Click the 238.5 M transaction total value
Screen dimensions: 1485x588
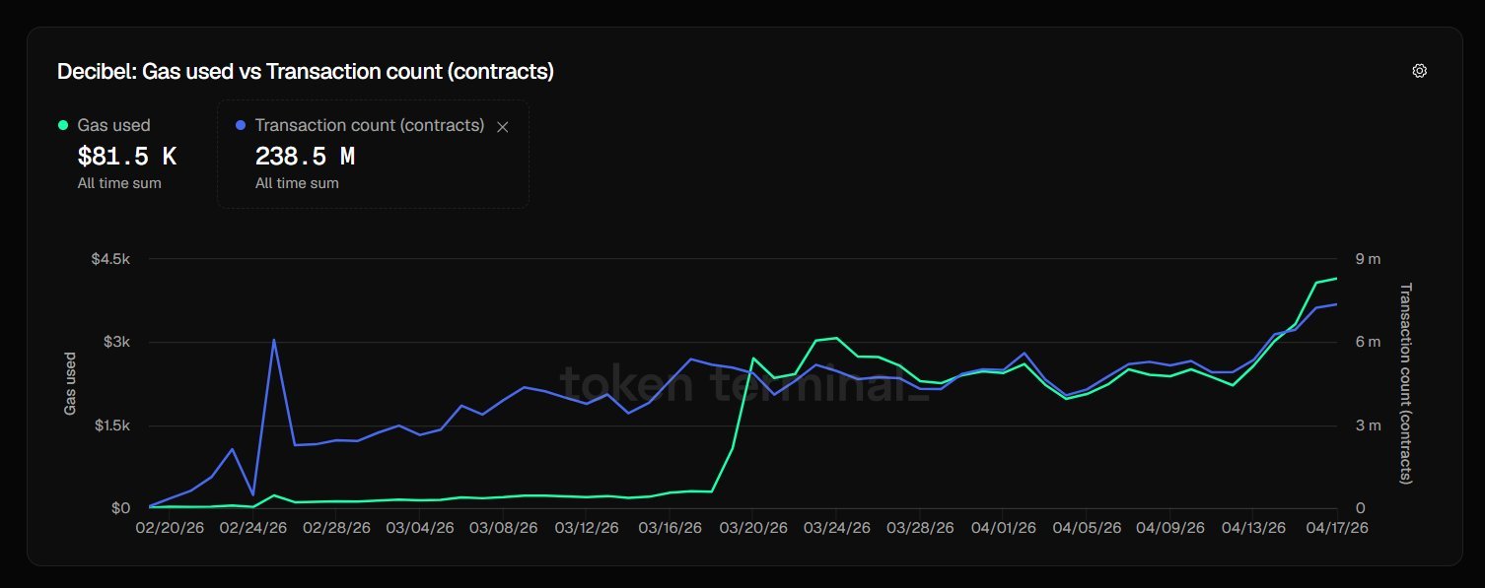(305, 156)
